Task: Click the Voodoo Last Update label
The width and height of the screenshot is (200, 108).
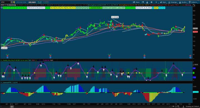Action: tap(114, 8)
